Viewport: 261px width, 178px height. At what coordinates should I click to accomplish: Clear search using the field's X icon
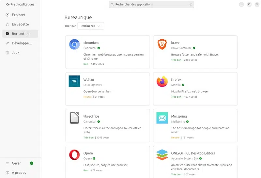pyautogui.click(x=191, y=5)
